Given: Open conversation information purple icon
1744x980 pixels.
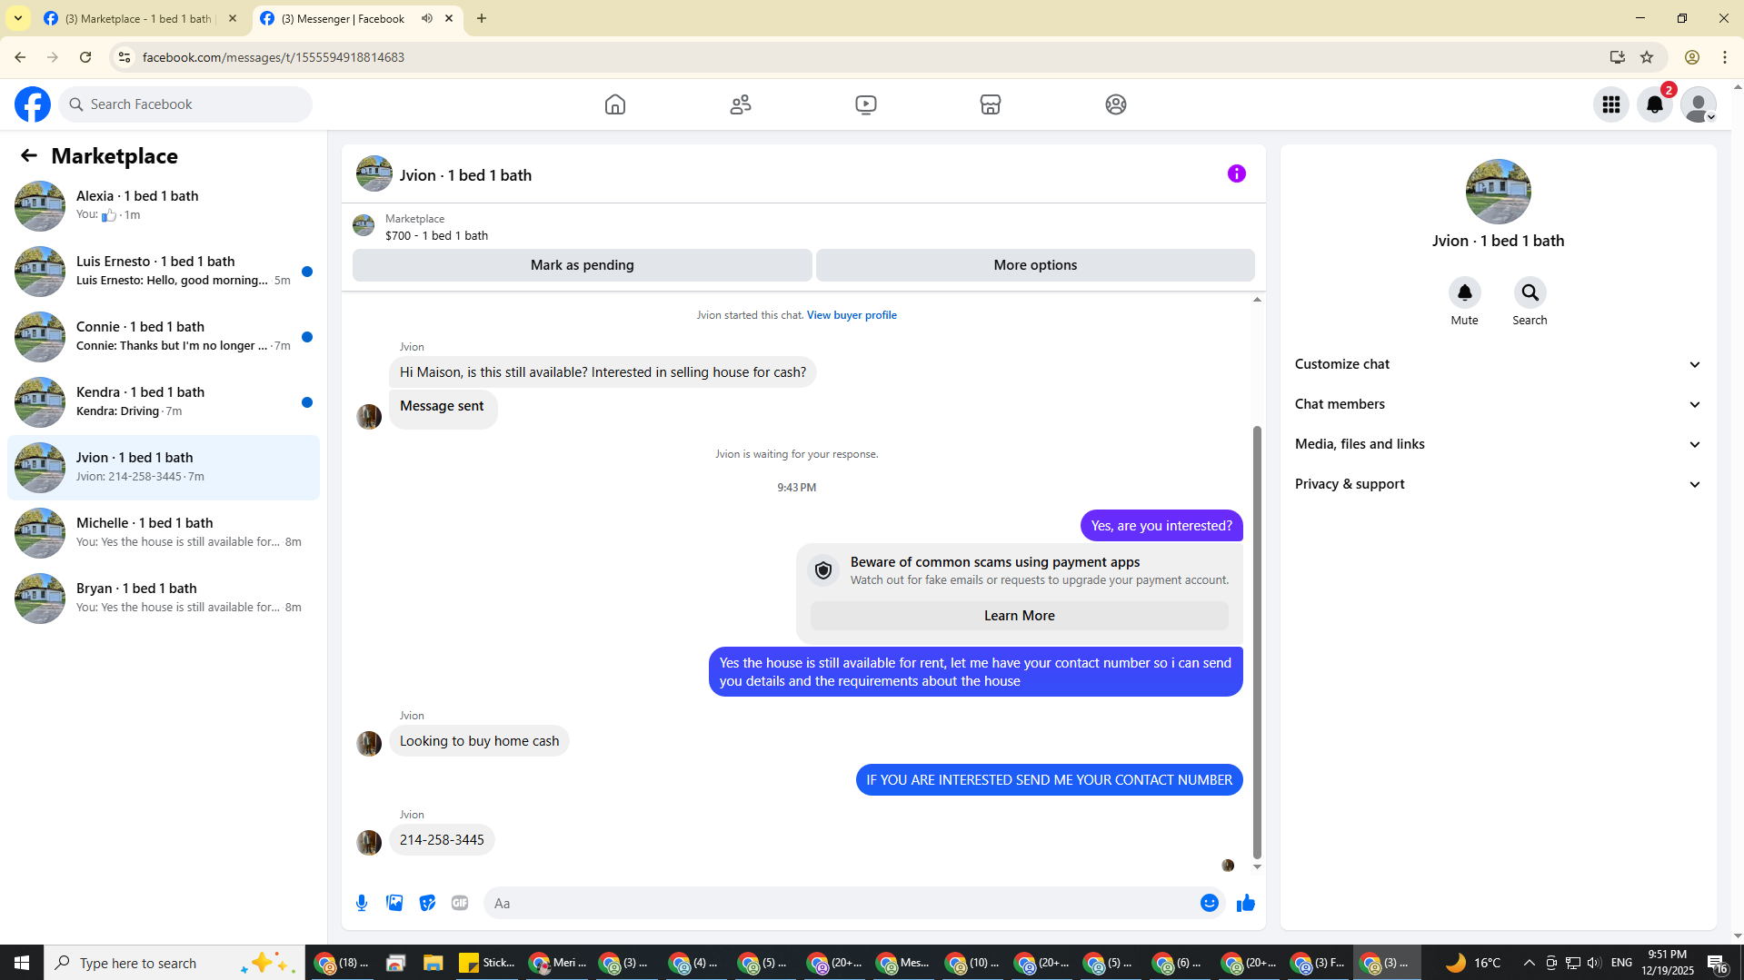Looking at the screenshot, I should [x=1237, y=173].
